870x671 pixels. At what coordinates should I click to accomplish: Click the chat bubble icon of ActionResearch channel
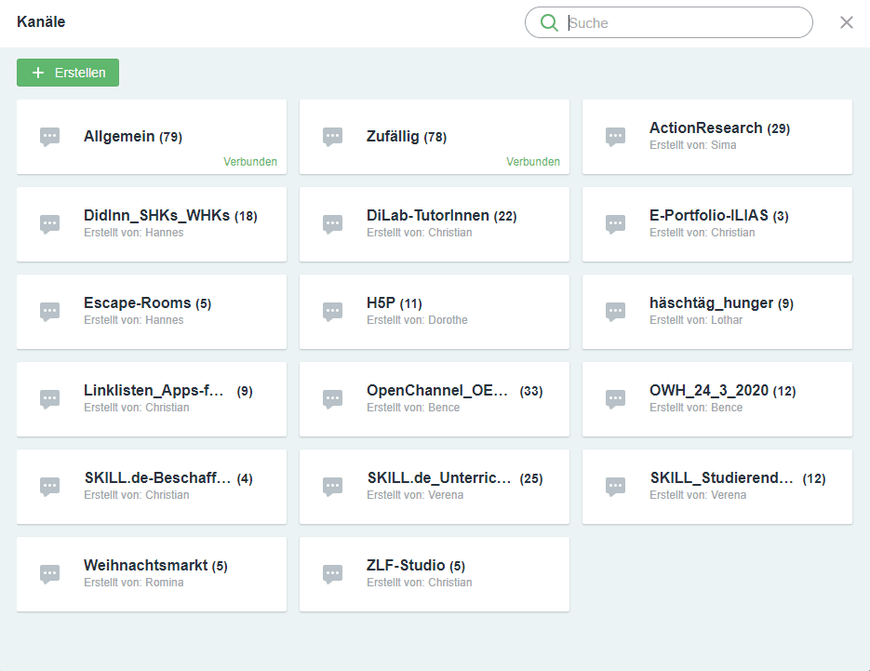coord(615,137)
